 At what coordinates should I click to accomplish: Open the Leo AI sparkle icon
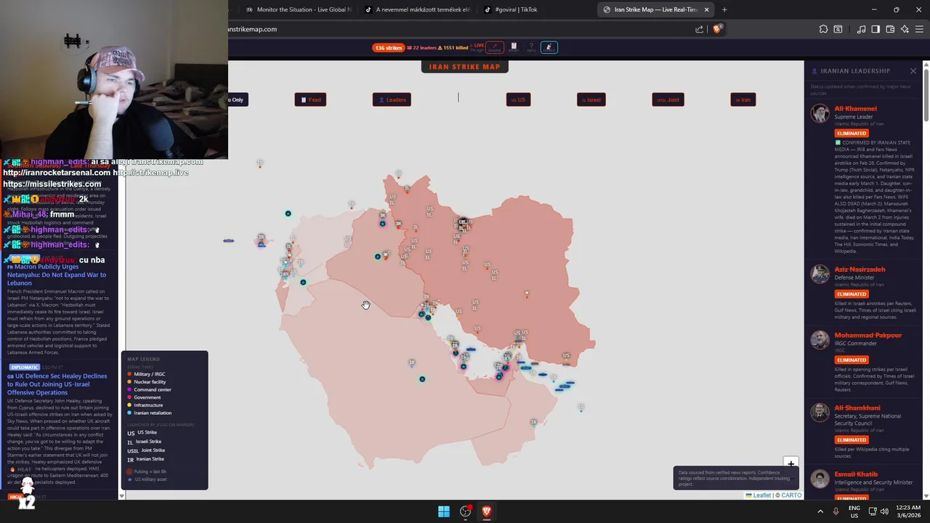point(905,29)
